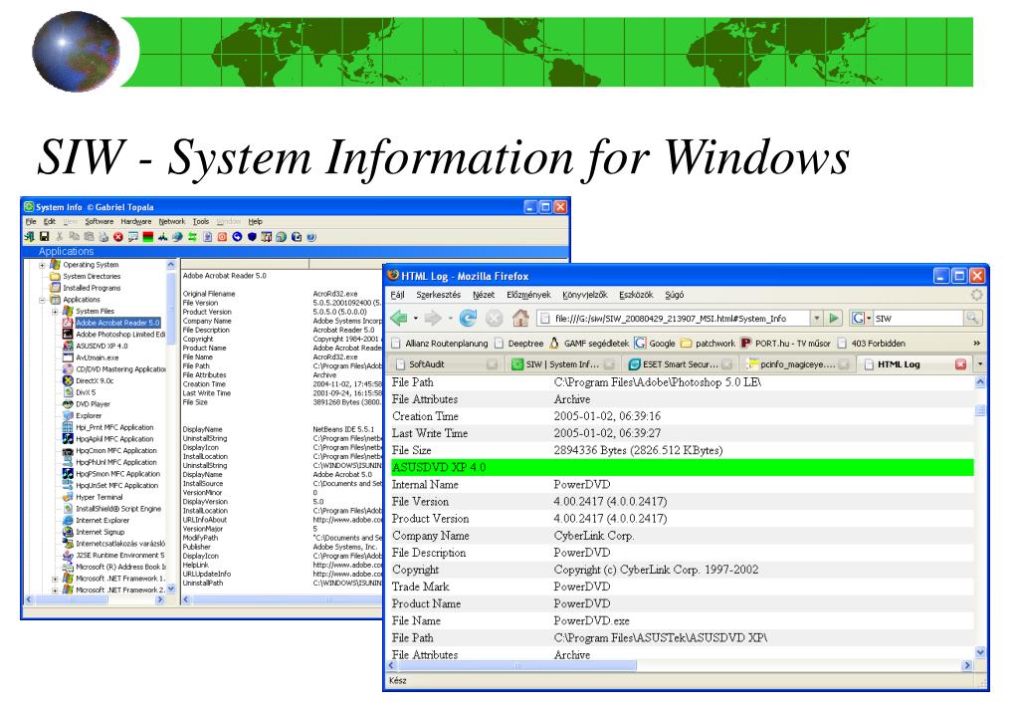Click the down arrow of Firefox's vertical scrollbar
The image size is (1018, 705).
pyautogui.click(x=980, y=653)
